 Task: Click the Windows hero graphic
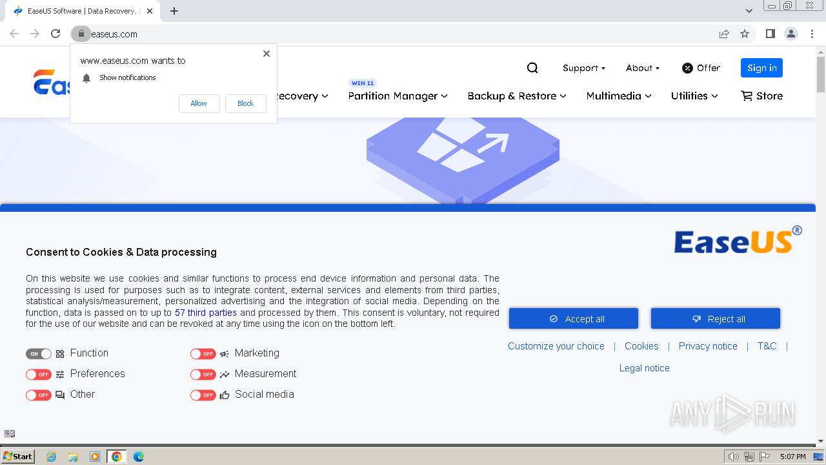[463, 161]
